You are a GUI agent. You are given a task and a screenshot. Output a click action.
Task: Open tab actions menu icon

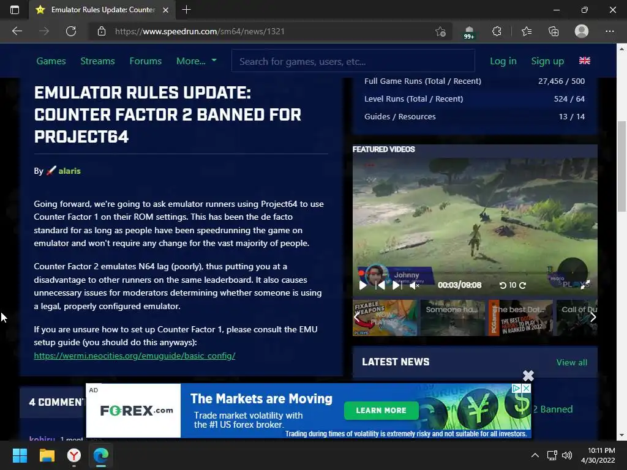15,10
